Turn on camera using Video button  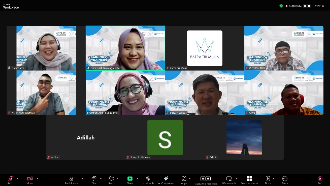pos(30,180)
